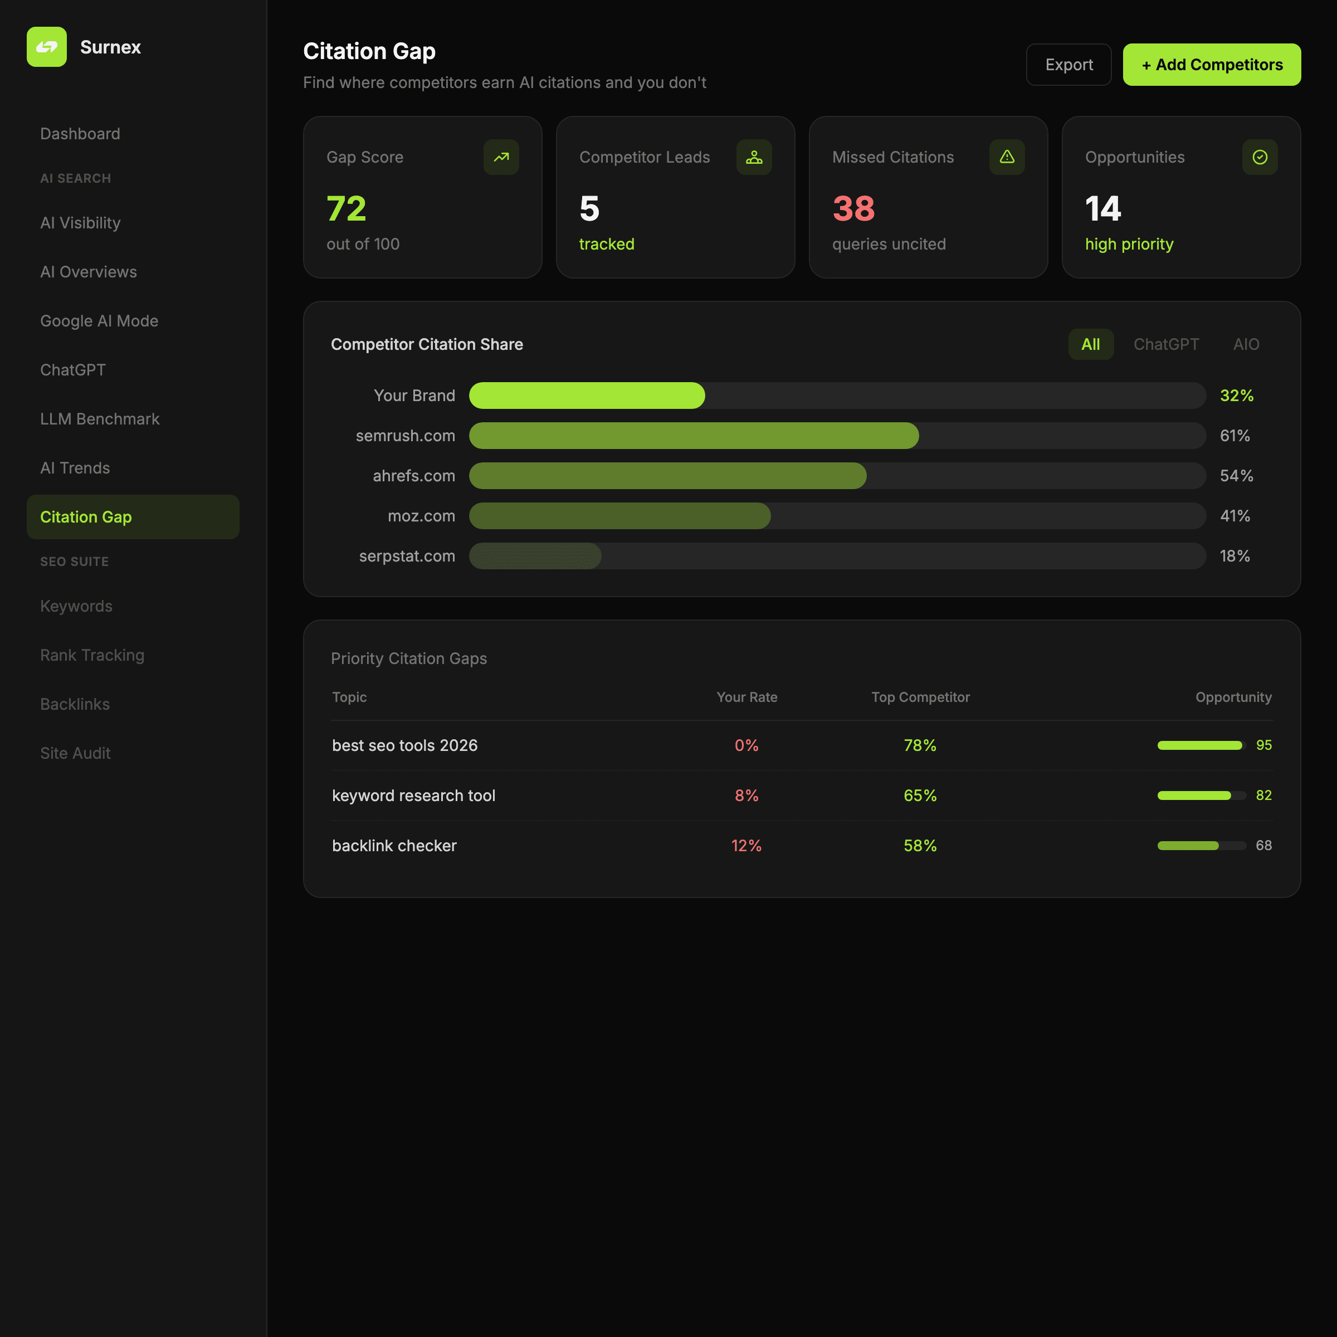Navigate to Rank Tracking
Screen dimensions: 1337x1337
[x=92, y=655]
